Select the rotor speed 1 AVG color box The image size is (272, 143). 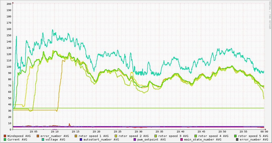[x=76, y=136]
